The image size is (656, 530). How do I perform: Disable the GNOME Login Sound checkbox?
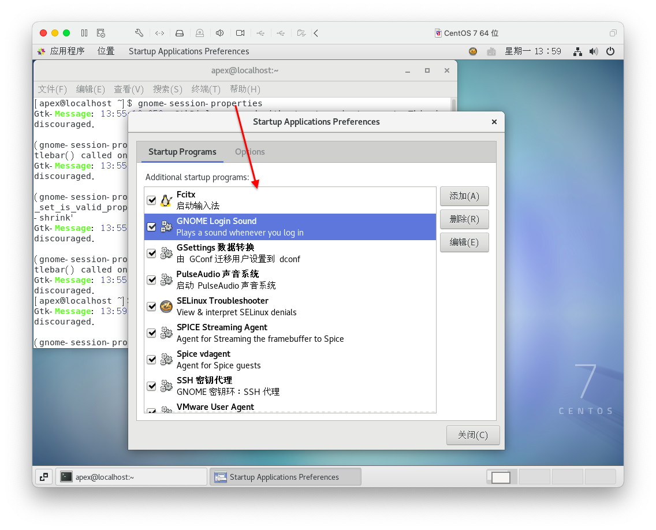151,227
